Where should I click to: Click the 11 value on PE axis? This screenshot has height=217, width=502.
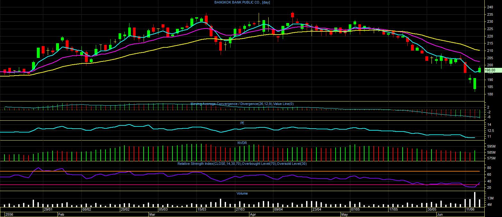[x=489, y=137]
